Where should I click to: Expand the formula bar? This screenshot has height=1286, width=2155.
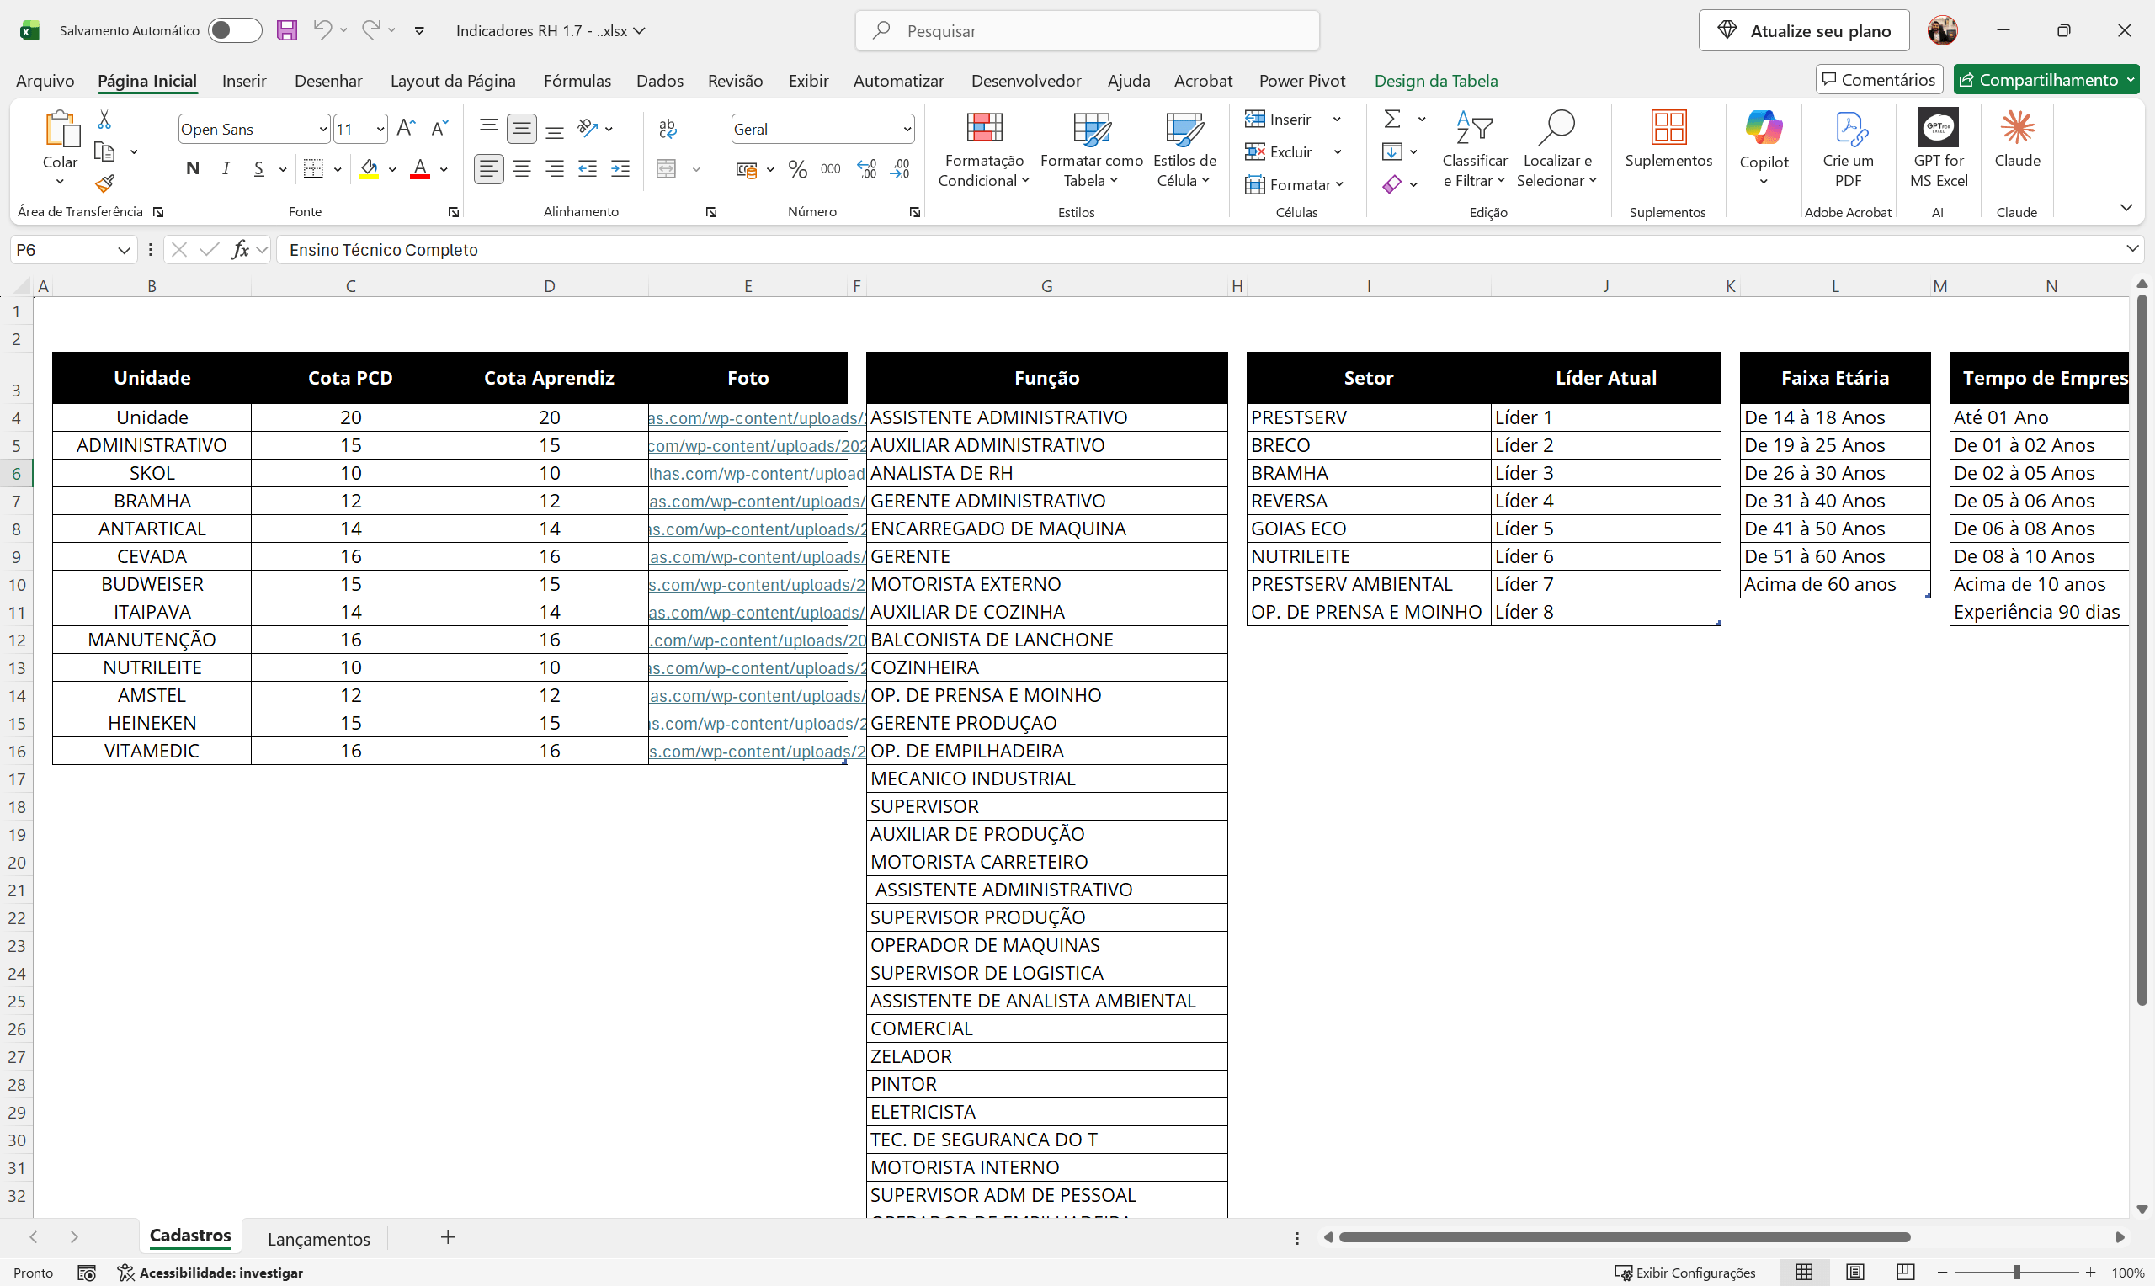[x=2131, y=250]
